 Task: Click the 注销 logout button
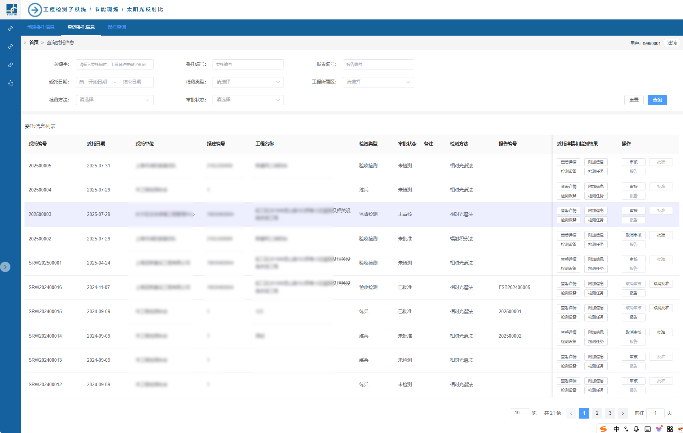pos(672,43)
